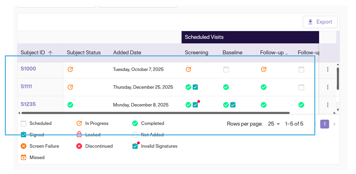356x174 pixels.
Task: Select the Signed clipboard icon in S1111's Screening
Action: (195, 87)
